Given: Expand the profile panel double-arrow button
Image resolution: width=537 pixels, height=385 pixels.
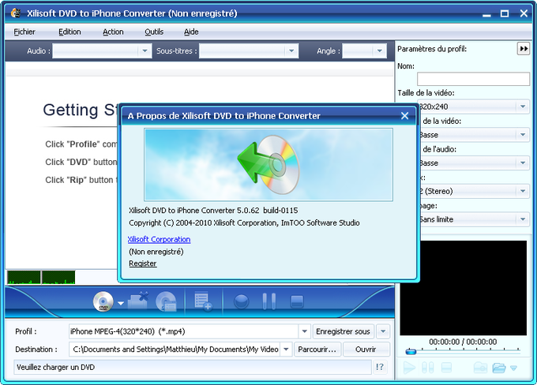Looking at the screenshot, I should coord(524,49).
